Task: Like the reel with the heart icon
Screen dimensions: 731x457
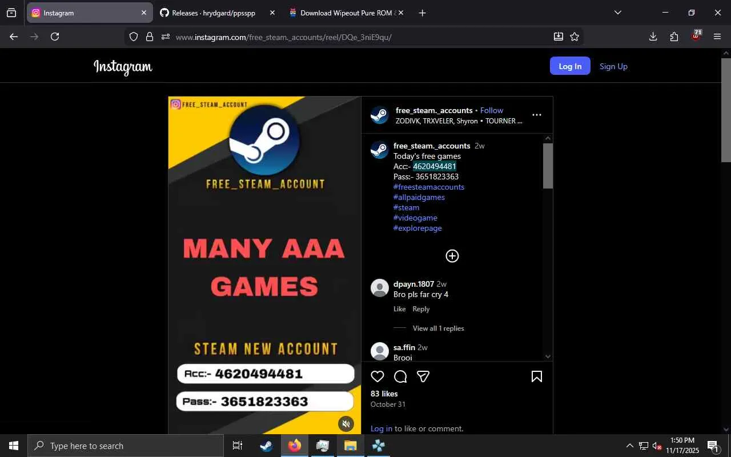Action: (x=377, y=376)
